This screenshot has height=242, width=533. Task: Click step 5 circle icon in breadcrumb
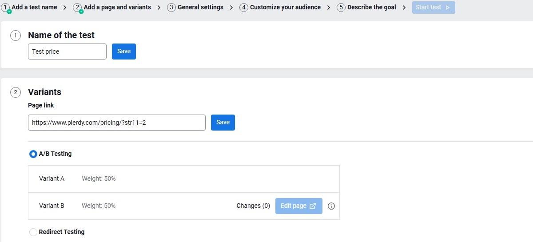point(341,8)
